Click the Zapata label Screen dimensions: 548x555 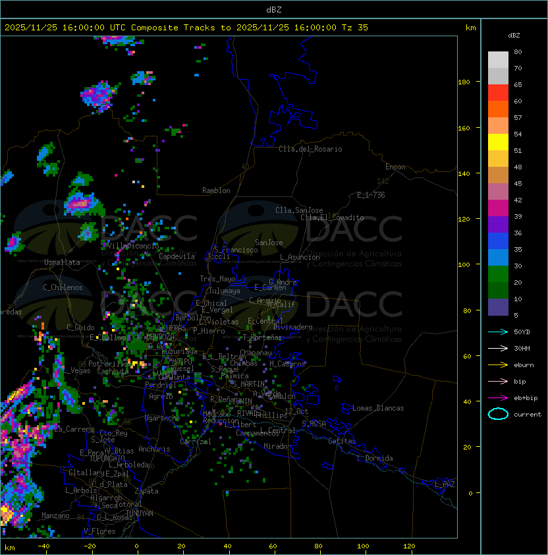(x=146, y=491)
